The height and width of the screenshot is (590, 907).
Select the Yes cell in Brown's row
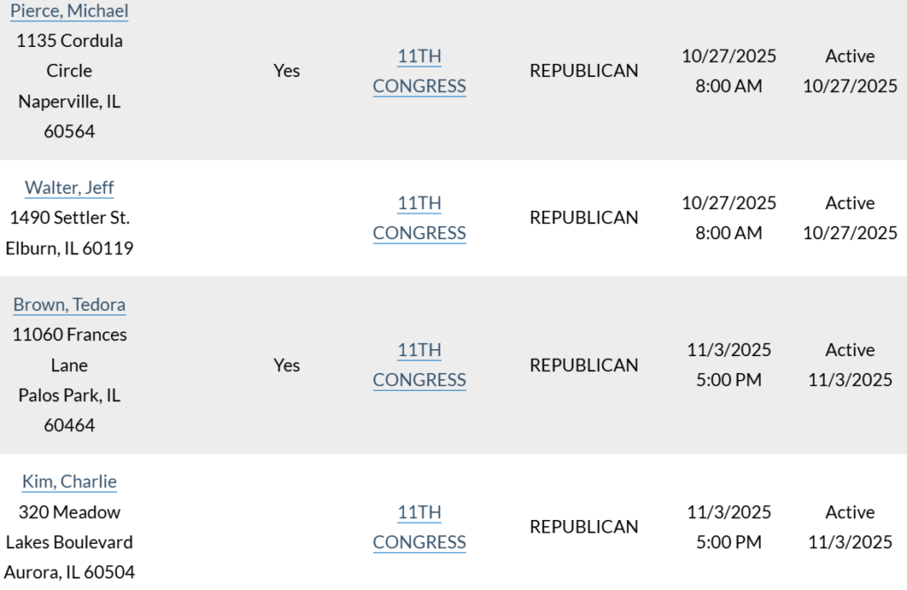286,365
